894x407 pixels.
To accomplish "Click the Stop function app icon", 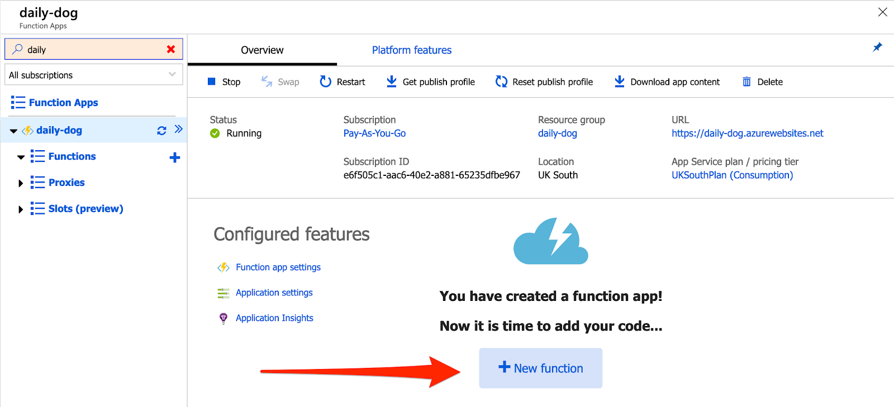I will tap(212, 82).
